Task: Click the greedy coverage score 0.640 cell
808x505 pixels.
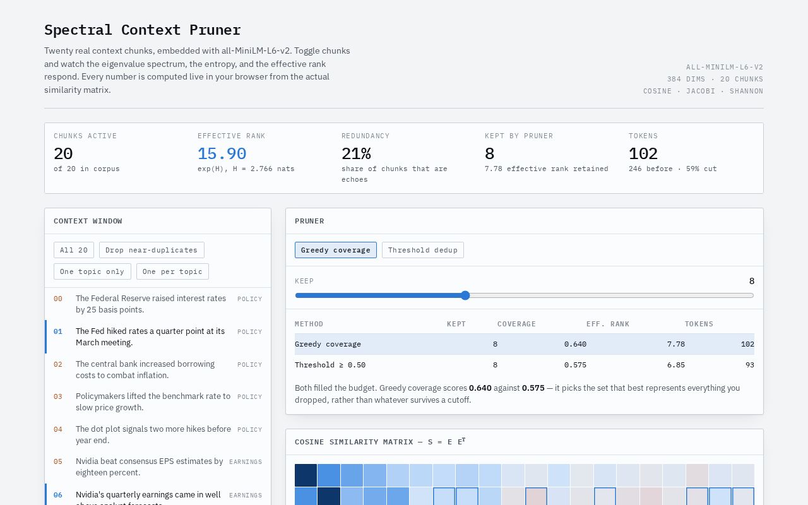Action: coord(575,344)
